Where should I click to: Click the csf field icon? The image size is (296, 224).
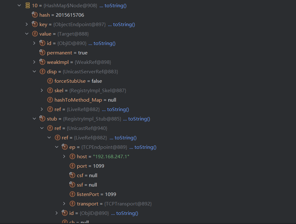[72, 176]
